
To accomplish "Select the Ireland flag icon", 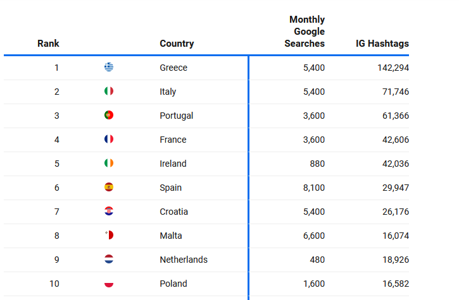I will pos(109,163).
